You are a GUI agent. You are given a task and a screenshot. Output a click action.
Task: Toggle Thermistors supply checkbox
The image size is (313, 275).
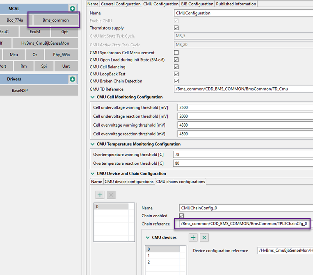tap(176, 28)
